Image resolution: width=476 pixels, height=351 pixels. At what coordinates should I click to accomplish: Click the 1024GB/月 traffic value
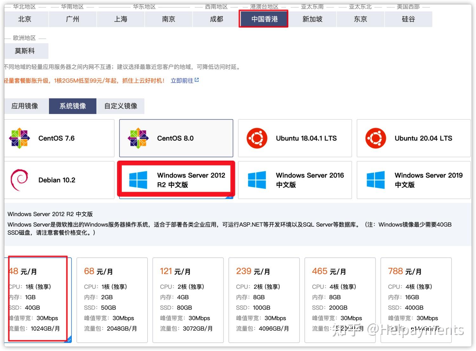tap(45, 329)
